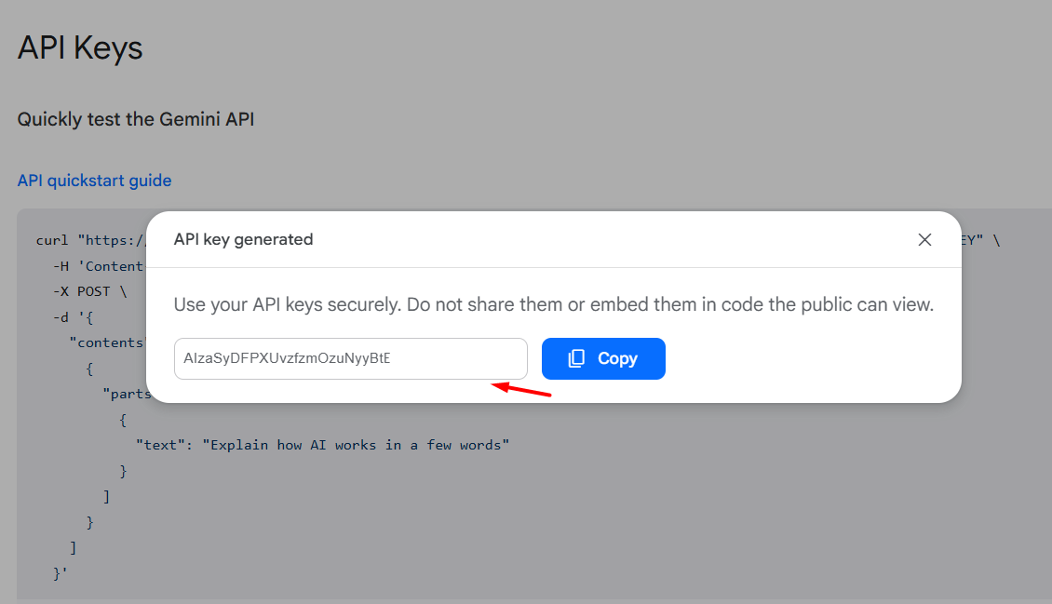Click the closing }' ending the curl command
The height and width of the screenshot is (604, 1052).
[x=61, y=573]
